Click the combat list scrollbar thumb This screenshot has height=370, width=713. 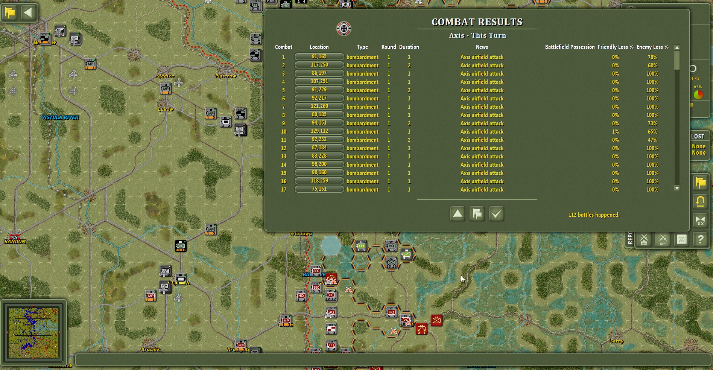click(677, 61)
